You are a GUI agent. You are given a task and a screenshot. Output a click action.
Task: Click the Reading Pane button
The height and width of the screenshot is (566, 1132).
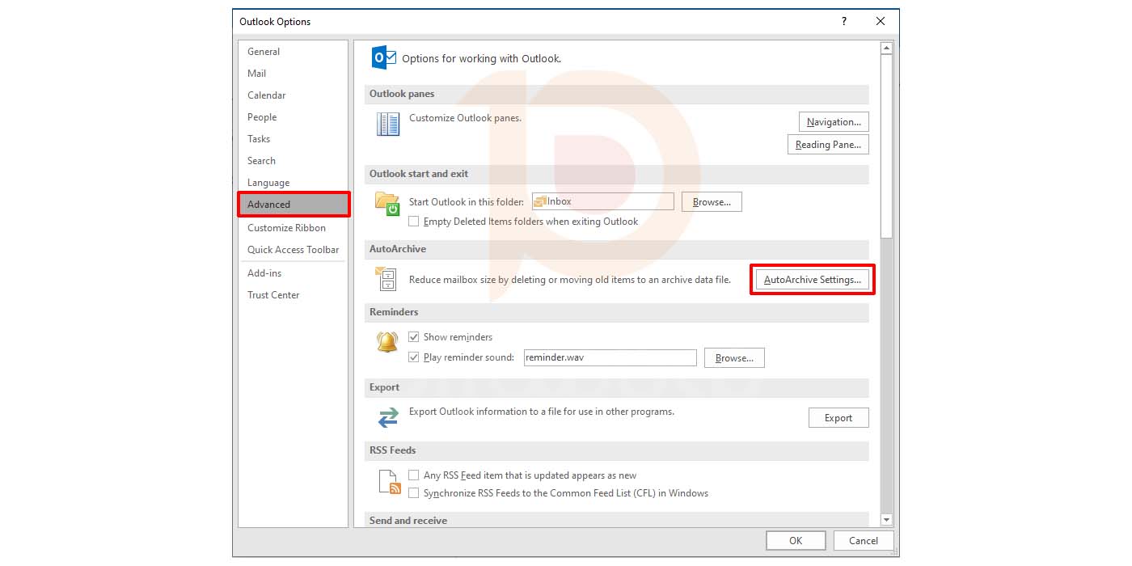click(828, 145)
